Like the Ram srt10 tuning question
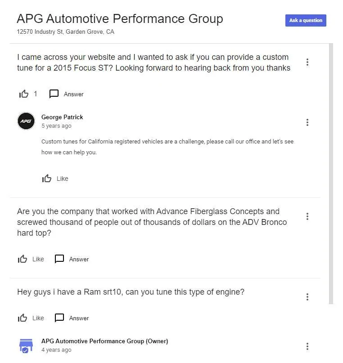 tap(22, 318)
